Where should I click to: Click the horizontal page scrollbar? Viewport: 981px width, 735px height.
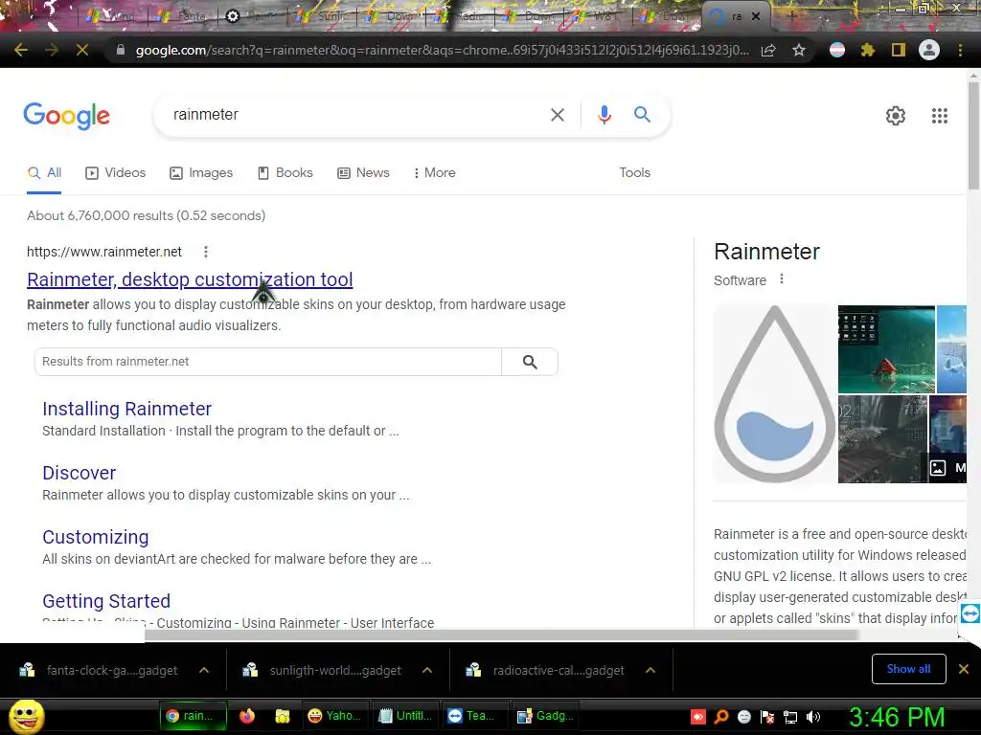point(502,635)
